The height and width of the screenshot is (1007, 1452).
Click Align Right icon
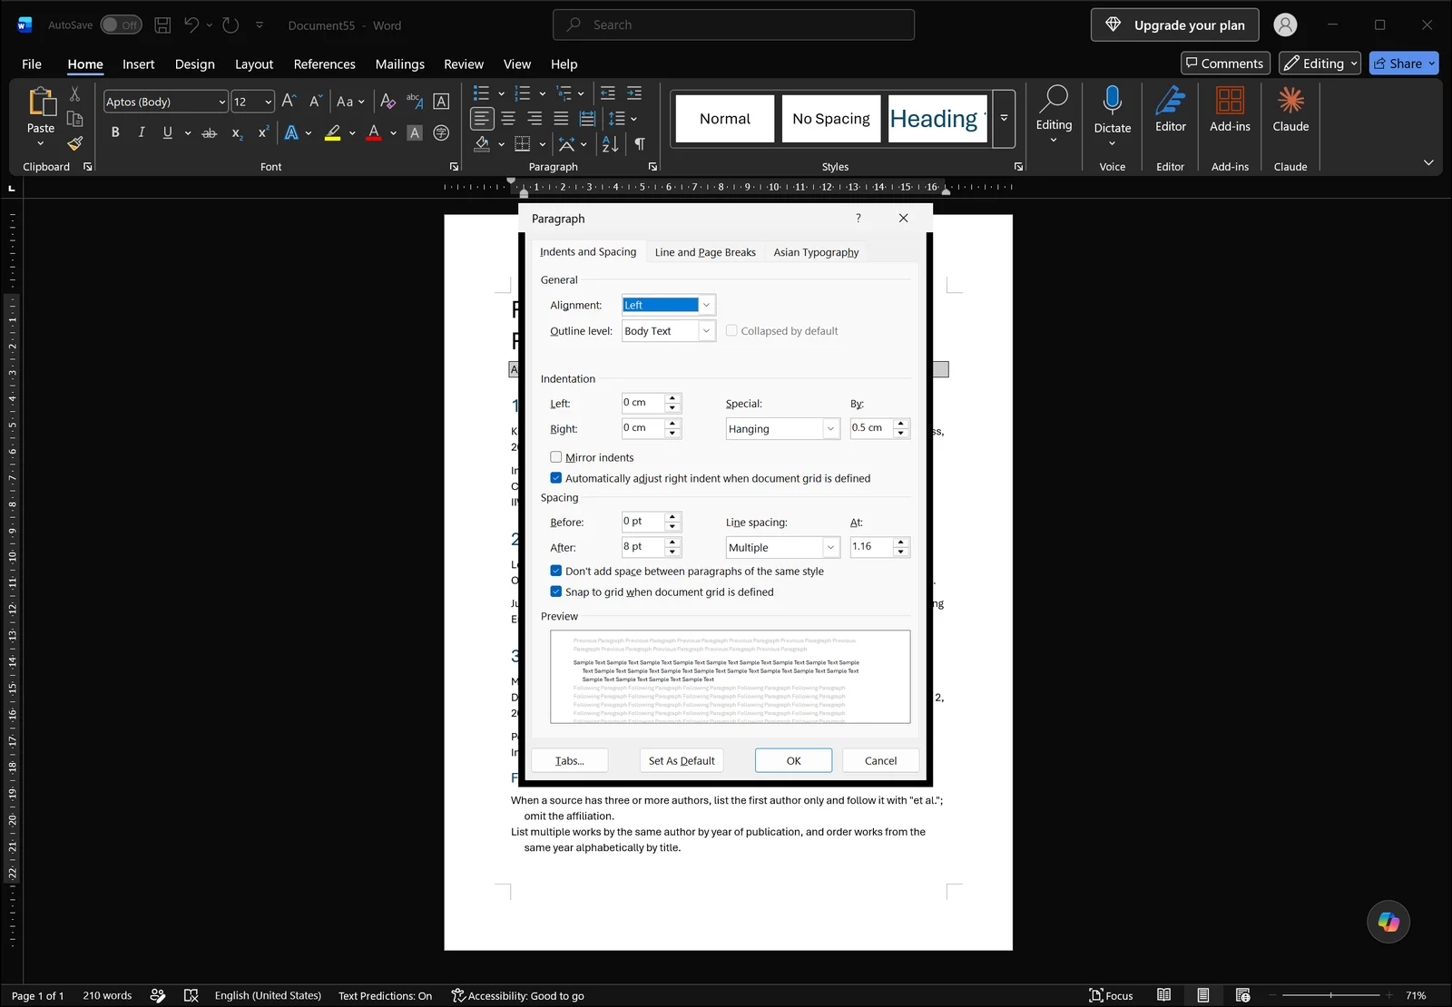(535, 118)
